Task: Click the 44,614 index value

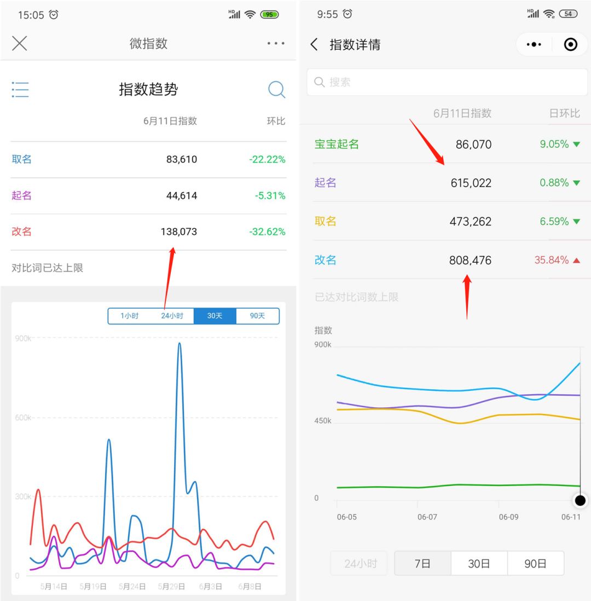Action: click(182, 195)
